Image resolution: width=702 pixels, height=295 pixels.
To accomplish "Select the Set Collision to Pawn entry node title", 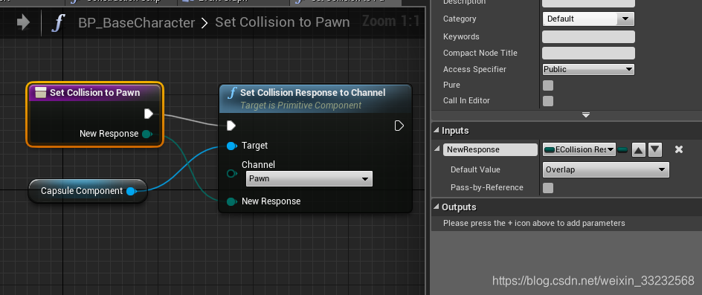I will coord(95,93).
